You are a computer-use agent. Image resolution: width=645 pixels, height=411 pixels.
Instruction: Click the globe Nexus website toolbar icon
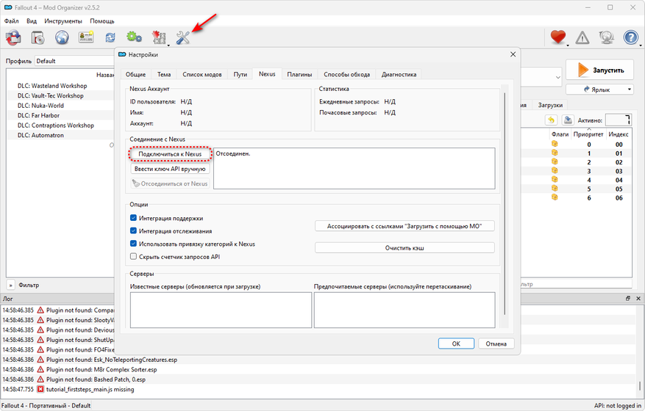(x=62, y=37)
